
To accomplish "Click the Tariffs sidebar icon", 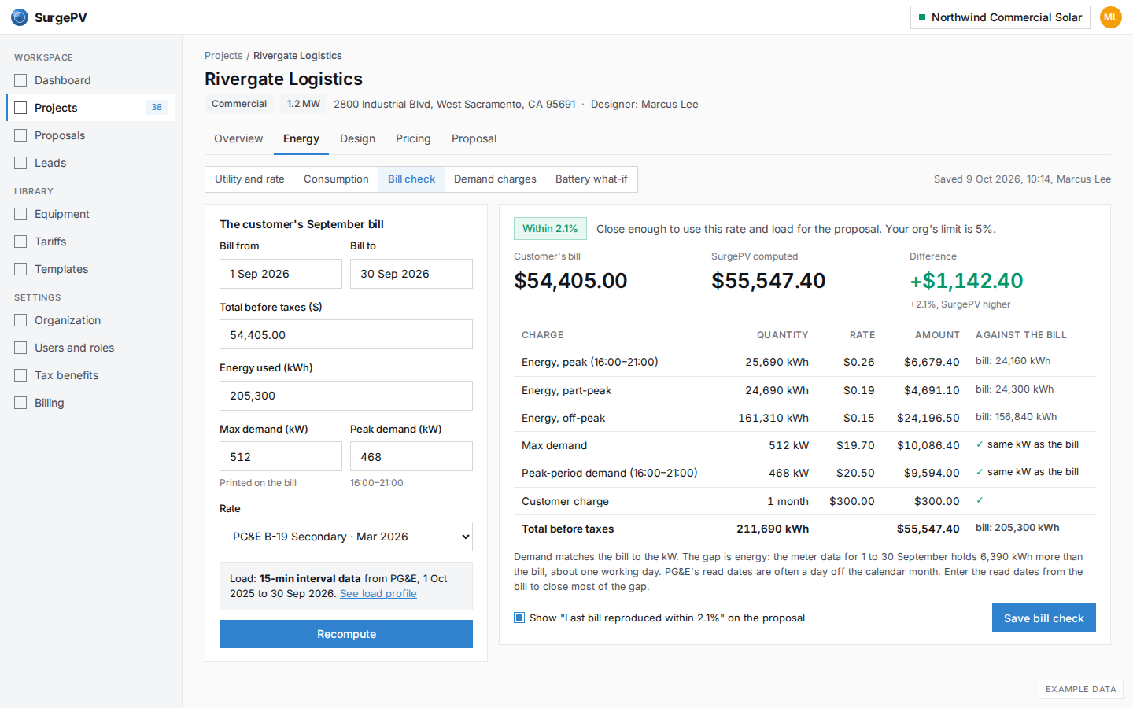I will 20,242.
